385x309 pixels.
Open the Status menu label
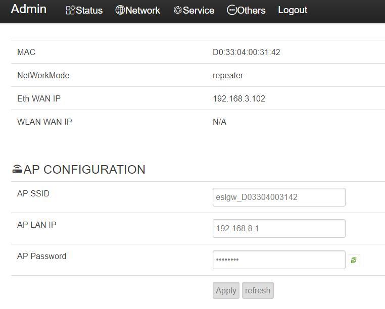click(89, 11)
